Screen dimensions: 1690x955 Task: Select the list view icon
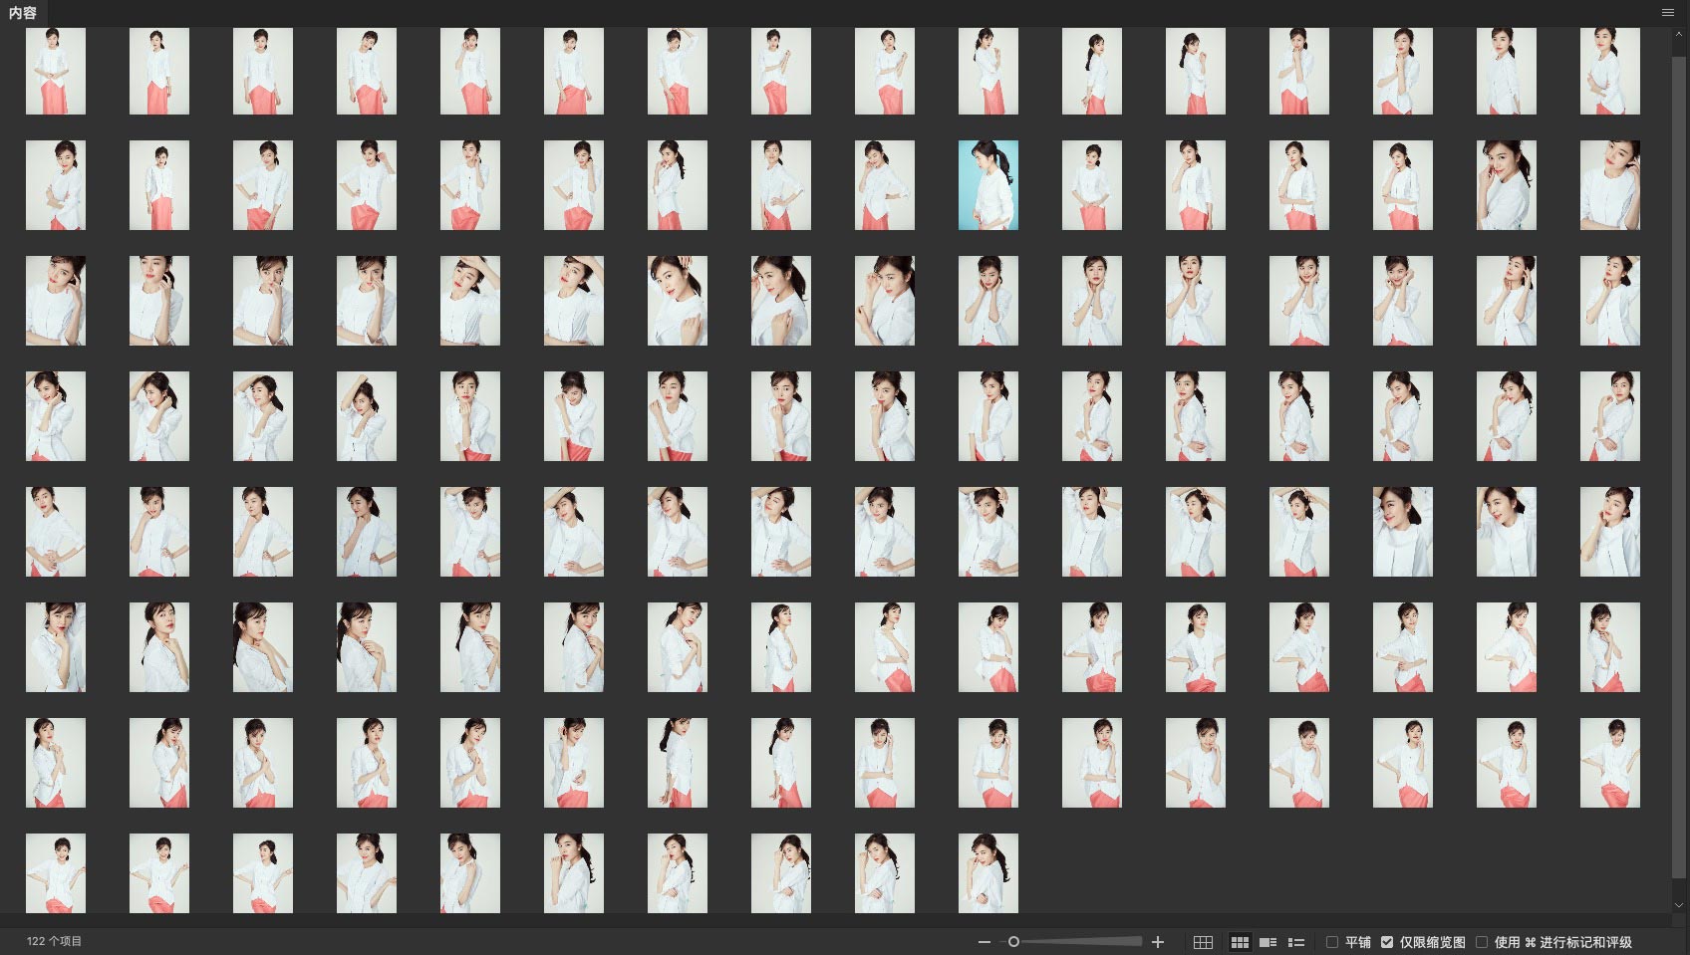[1296, 942]
